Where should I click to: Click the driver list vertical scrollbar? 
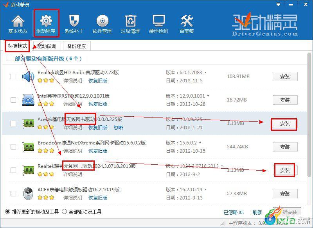pyautogui.click(x=309, y=114)
